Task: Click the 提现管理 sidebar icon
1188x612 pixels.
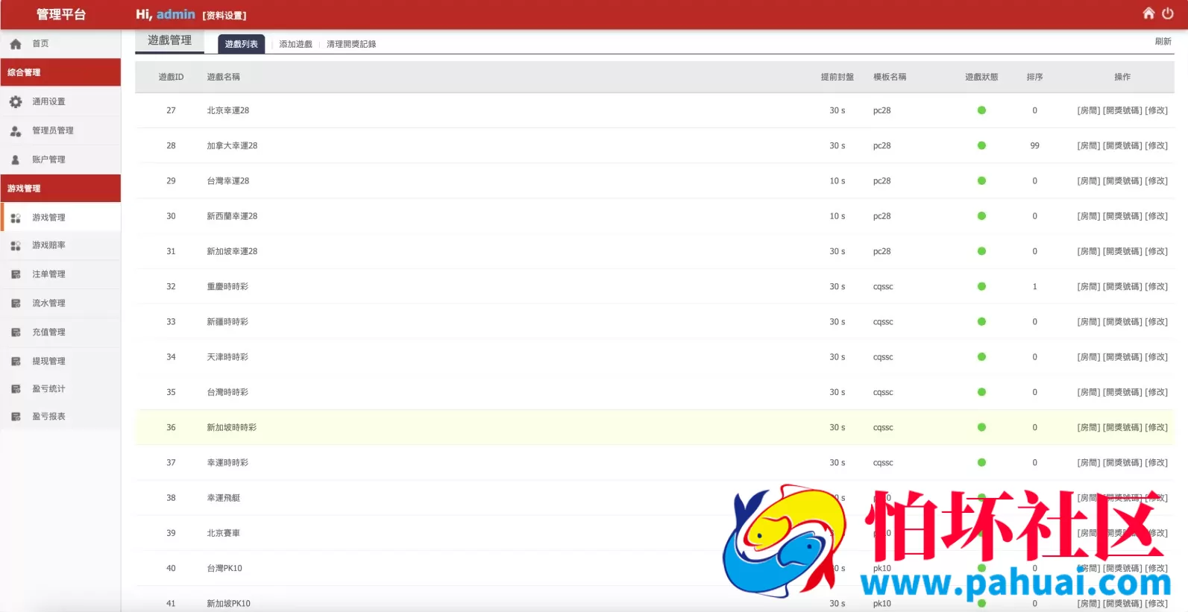Action: click(16, 362)
